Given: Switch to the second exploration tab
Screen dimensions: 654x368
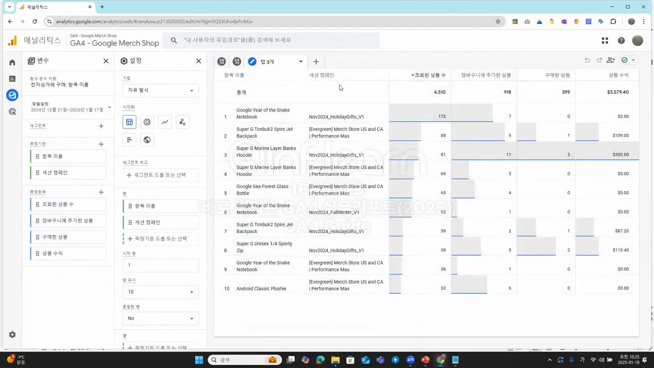Looking at the screenshot, I should (x=237, y=61).
